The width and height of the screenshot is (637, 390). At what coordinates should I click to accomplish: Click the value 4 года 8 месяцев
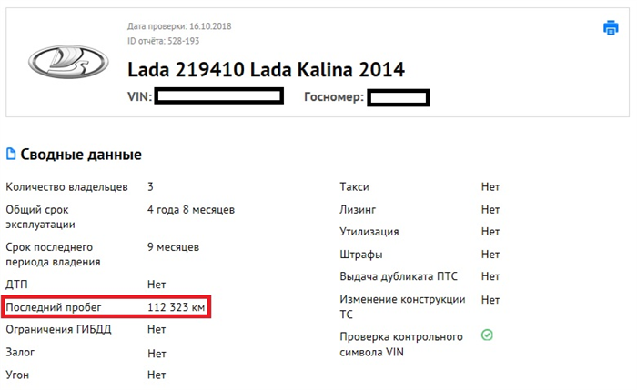click(x=191, y=209)
